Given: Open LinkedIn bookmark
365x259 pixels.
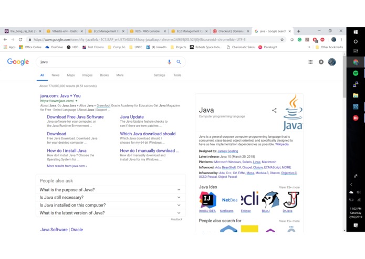Looking at the screenshot, I should click(156, 47).
